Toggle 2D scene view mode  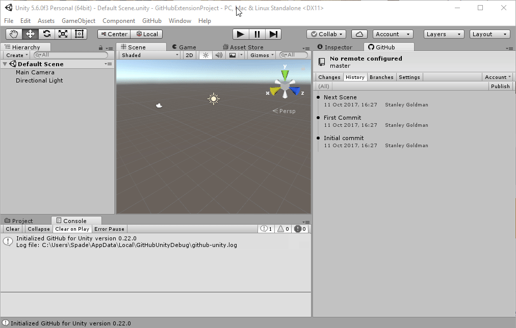189,55
